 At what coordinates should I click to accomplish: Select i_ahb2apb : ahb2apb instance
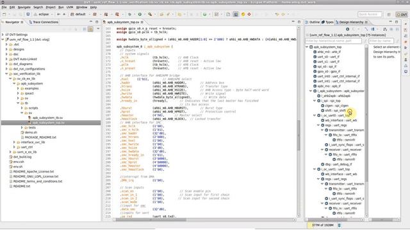pos(336,96)
